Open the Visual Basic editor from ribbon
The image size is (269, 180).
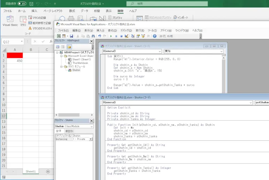click(10, 21)
